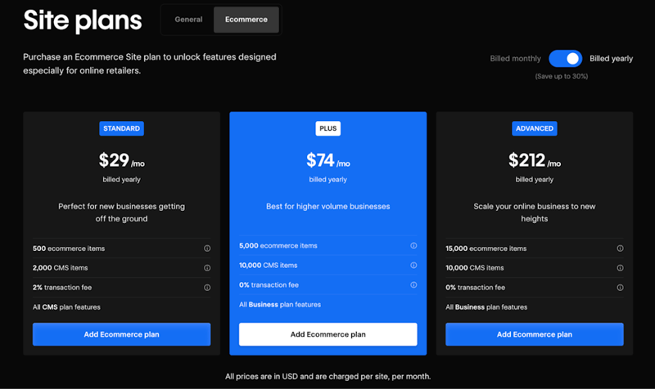Add Ecommerce plan for Advanced tier
The width and height of the screenshot is (655, 389).
tap(535, 334)
